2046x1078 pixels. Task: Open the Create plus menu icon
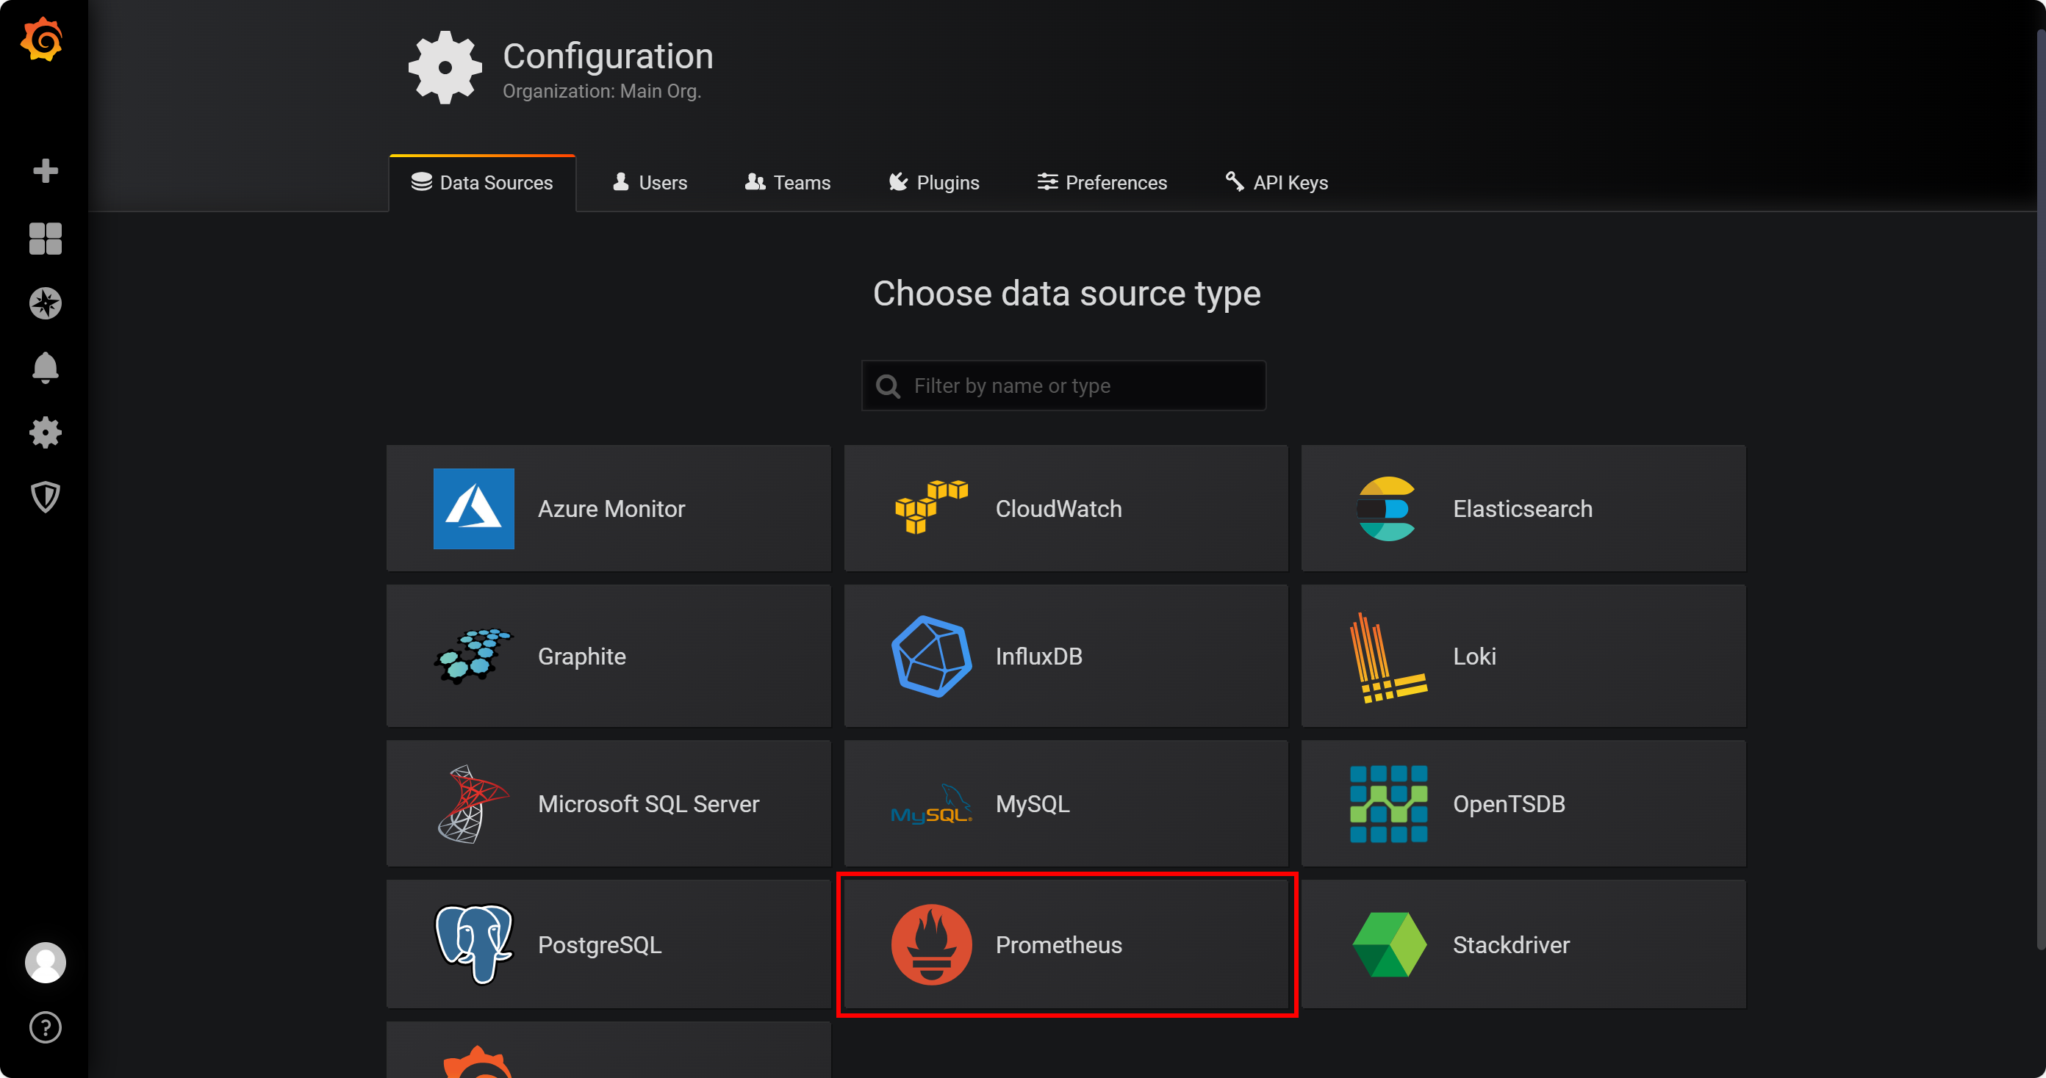(x=46, y=170)
